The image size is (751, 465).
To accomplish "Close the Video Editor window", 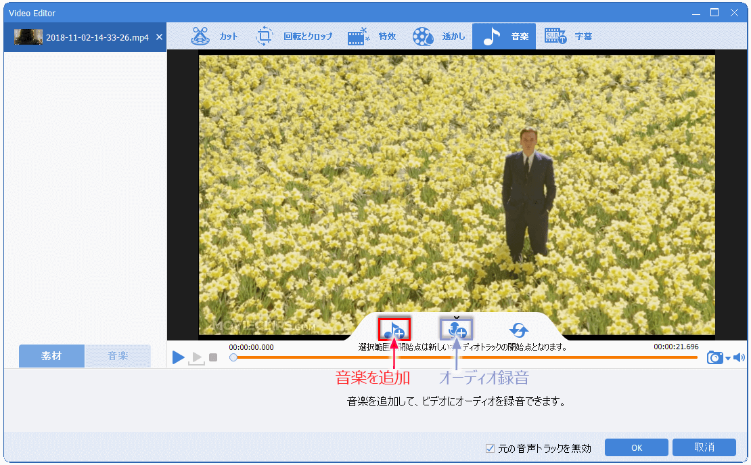I will 734,12.
